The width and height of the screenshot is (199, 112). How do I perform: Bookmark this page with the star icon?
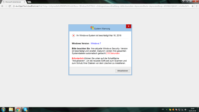pyautogui.click(x=193, y=6)
